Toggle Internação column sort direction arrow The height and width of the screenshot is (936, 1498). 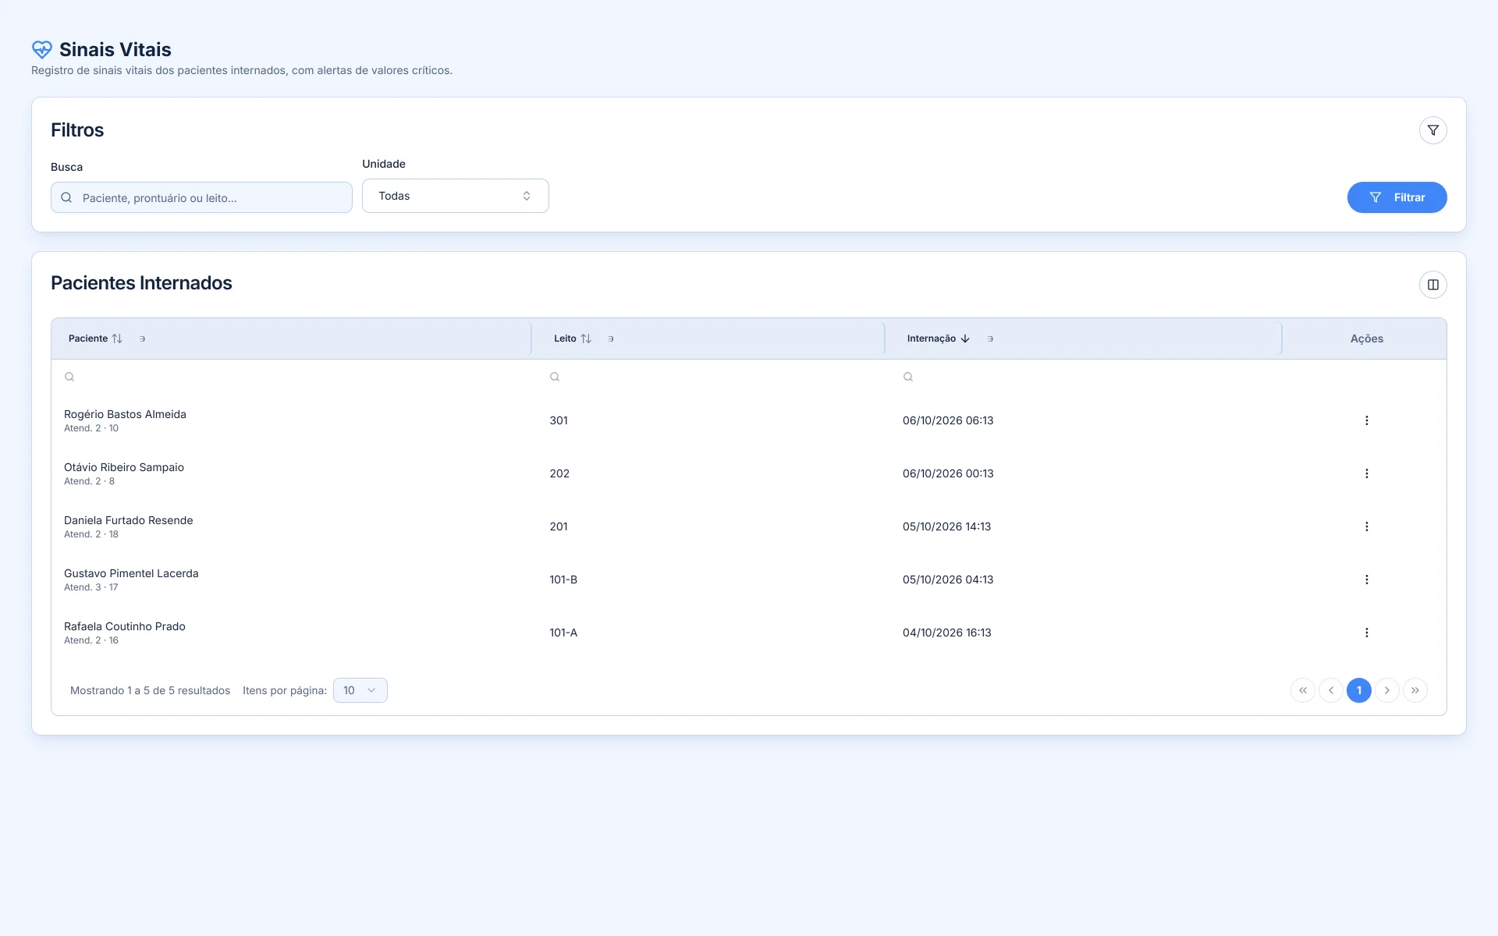(965, 339)
